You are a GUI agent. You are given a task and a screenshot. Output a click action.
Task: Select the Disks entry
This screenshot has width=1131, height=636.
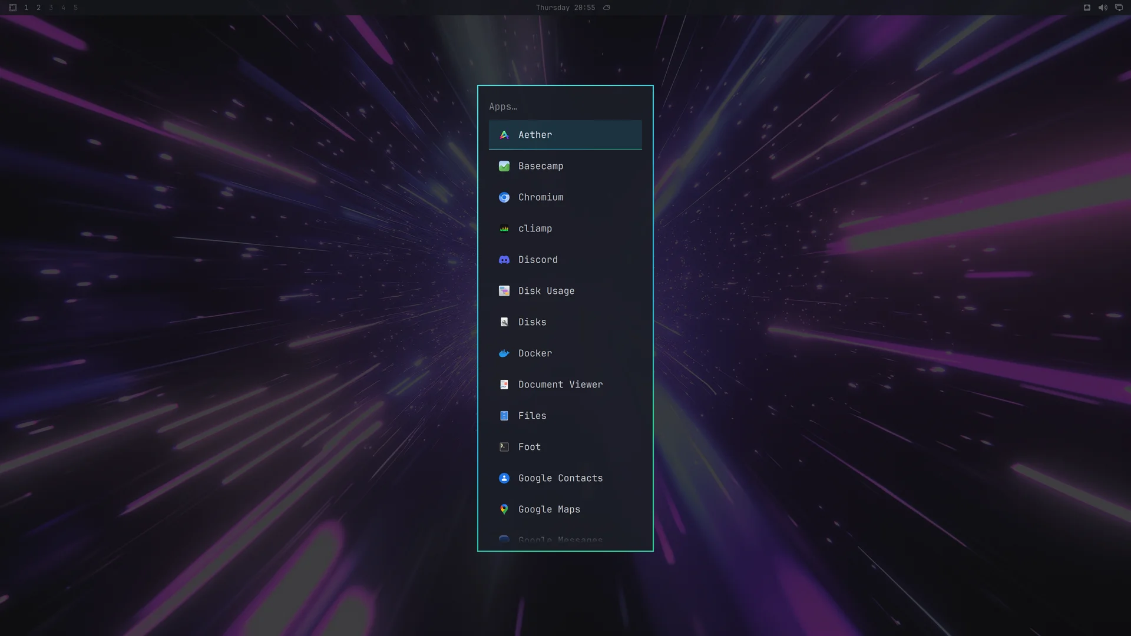[565, 322]
